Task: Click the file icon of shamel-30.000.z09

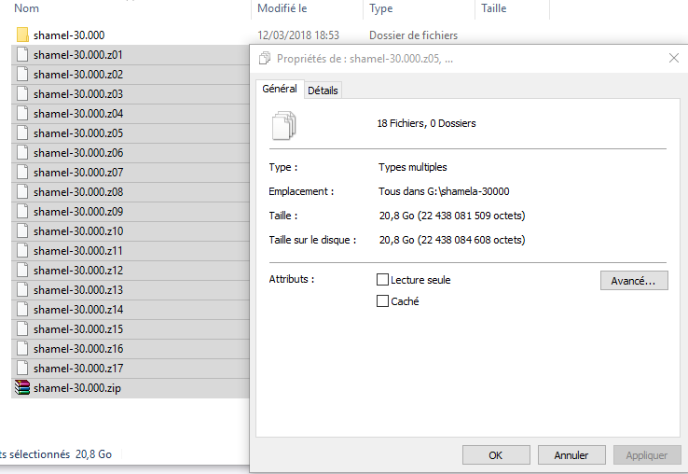Action: tap(22, 211)
